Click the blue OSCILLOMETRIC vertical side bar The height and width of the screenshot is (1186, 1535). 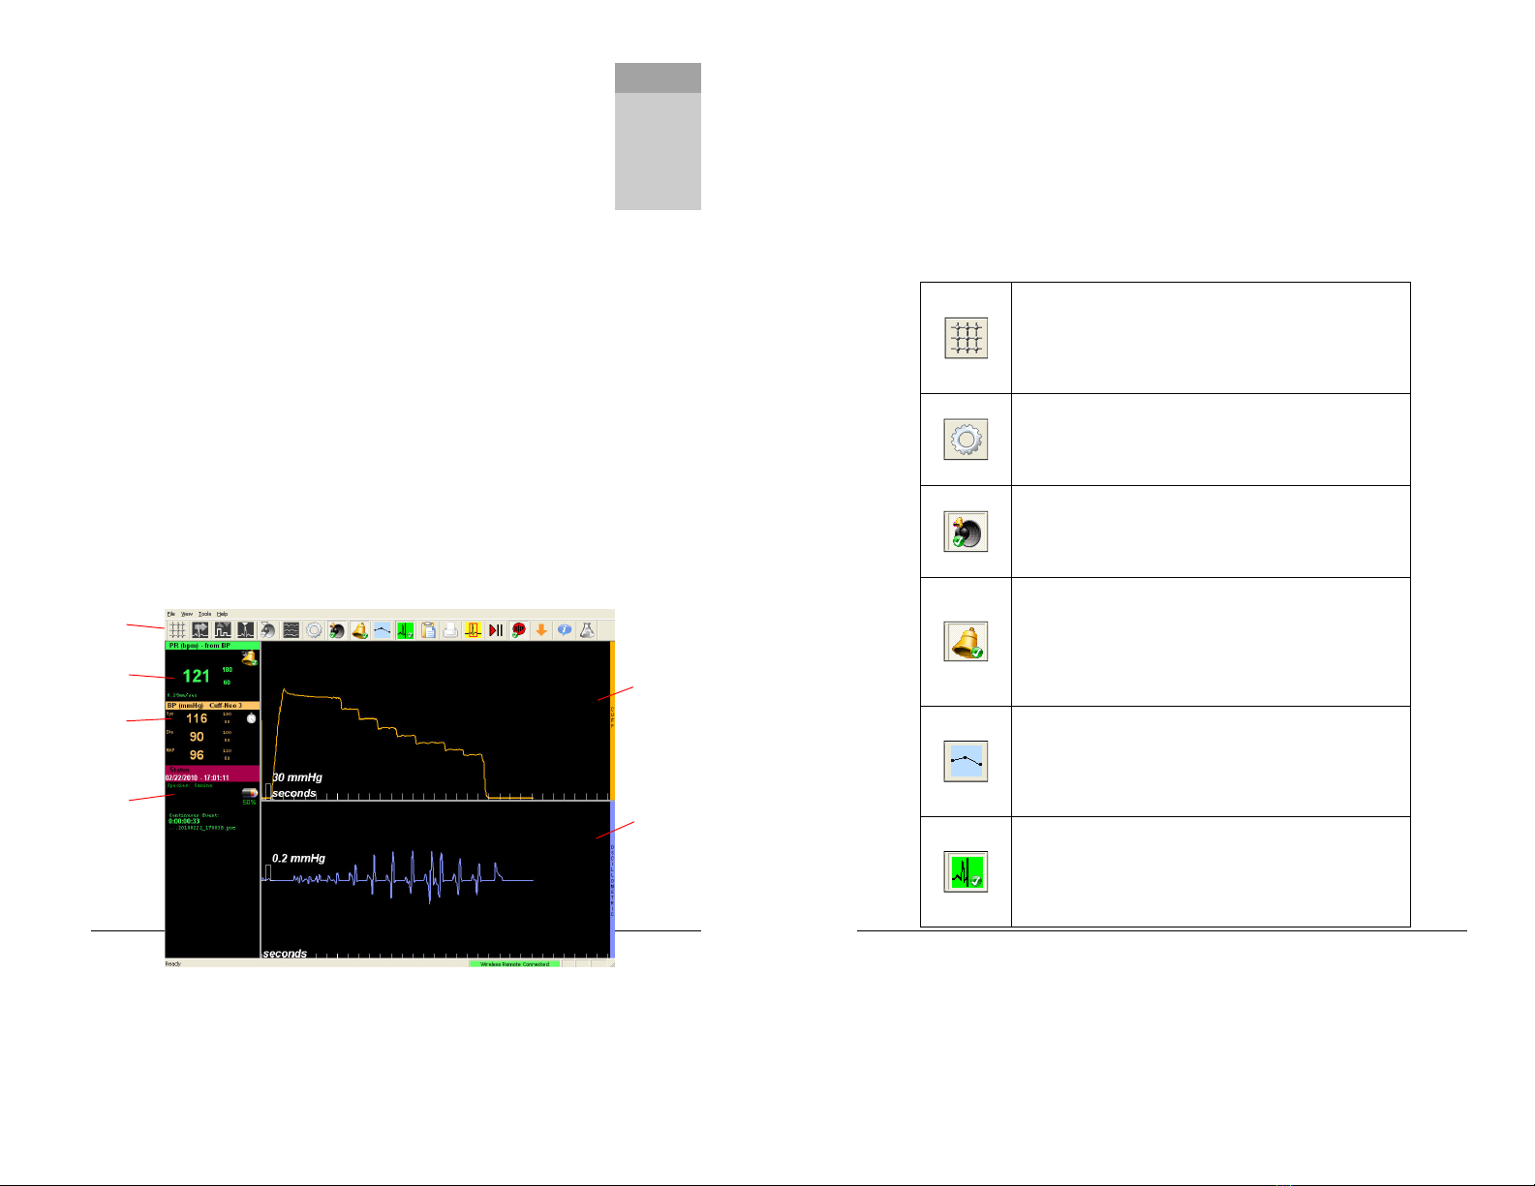tap(612, 879)
